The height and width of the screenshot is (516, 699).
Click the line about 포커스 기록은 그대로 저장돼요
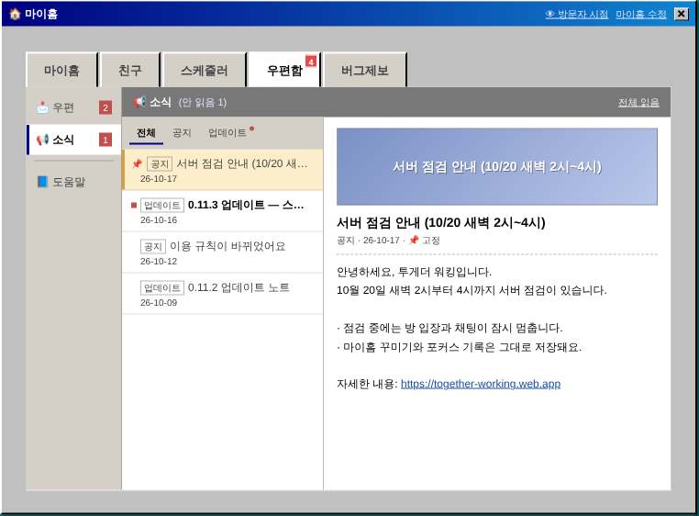click(x=460, y=347)
